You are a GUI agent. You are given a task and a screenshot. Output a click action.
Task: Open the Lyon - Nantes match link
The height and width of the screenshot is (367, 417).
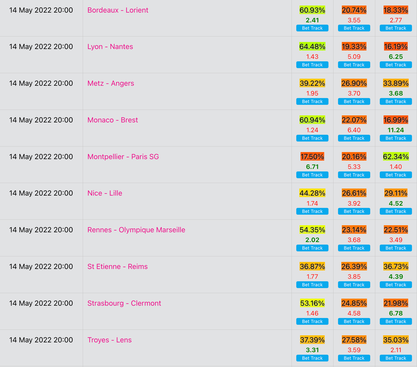pos(110,47)
